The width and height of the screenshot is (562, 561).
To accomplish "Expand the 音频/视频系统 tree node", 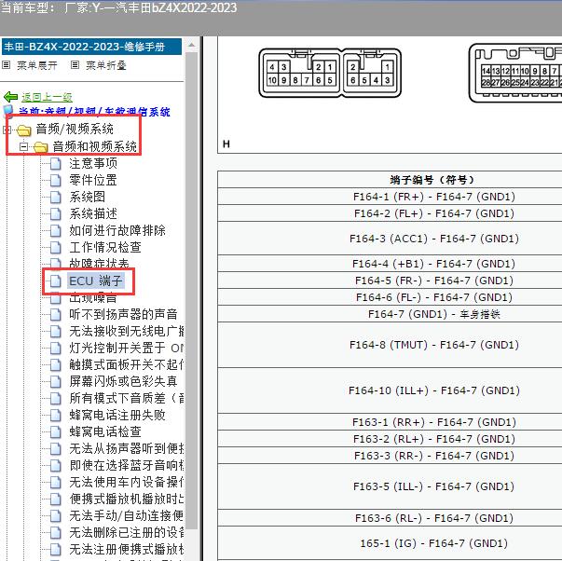I will click(7, 130).
